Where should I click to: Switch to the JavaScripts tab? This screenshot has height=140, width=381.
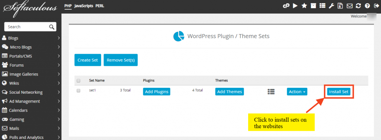pyautogui.click(x=84, y=6)
